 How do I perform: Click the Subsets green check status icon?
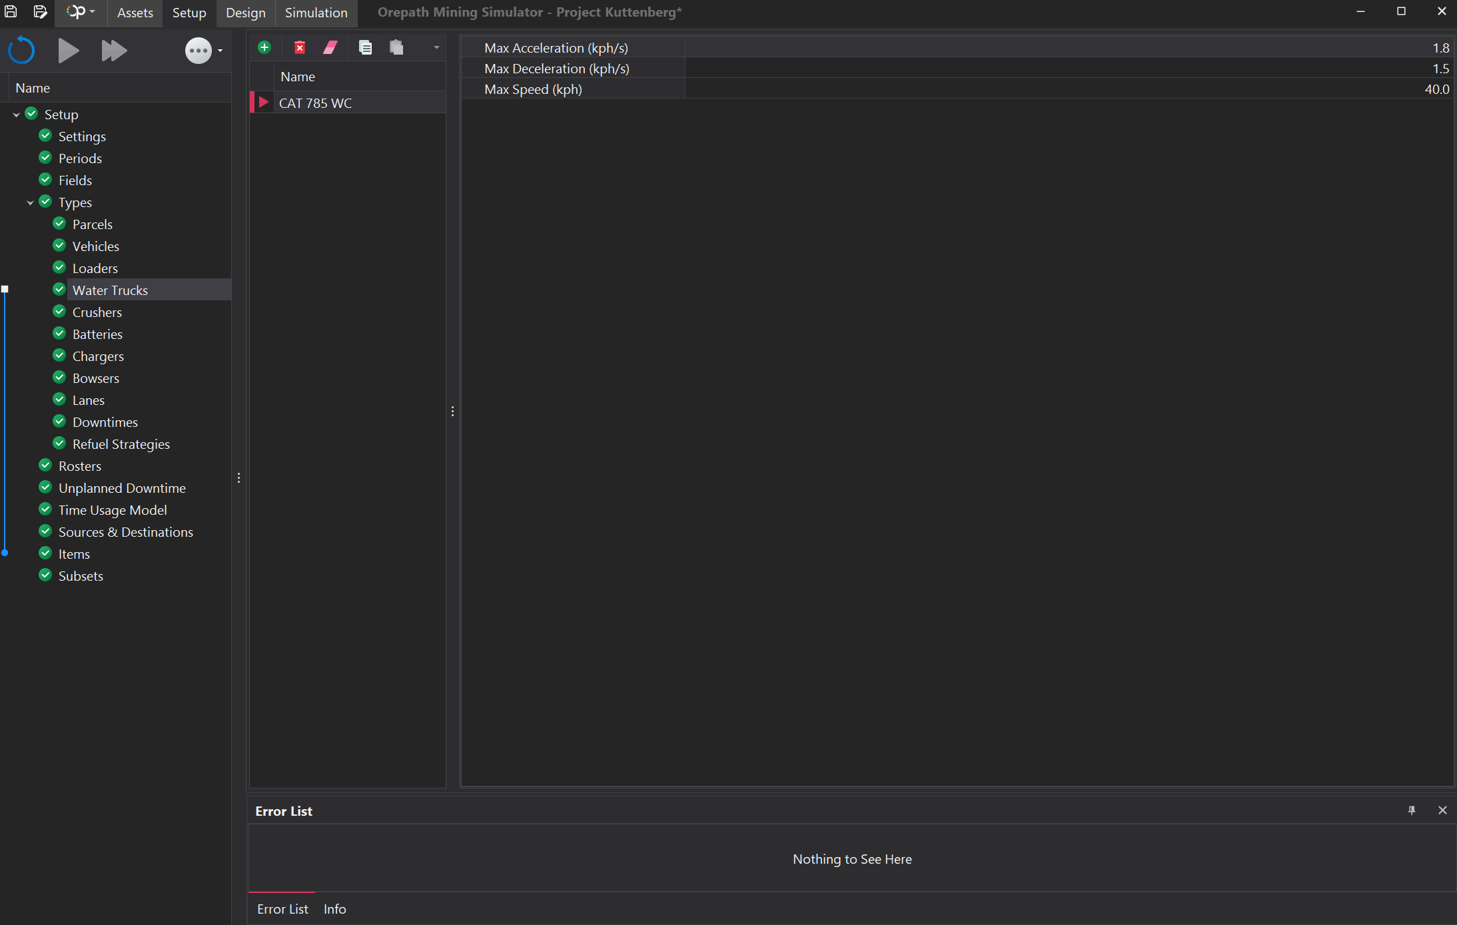click(45, 575)
